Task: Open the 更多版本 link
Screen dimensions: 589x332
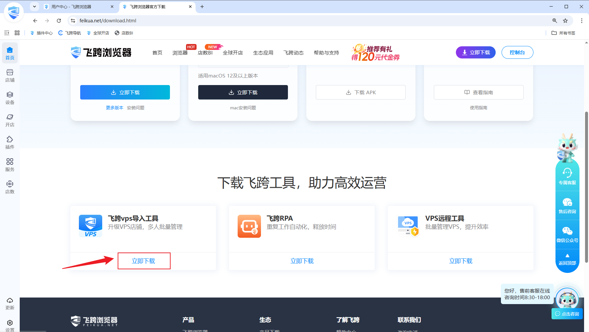Action: 115,108
